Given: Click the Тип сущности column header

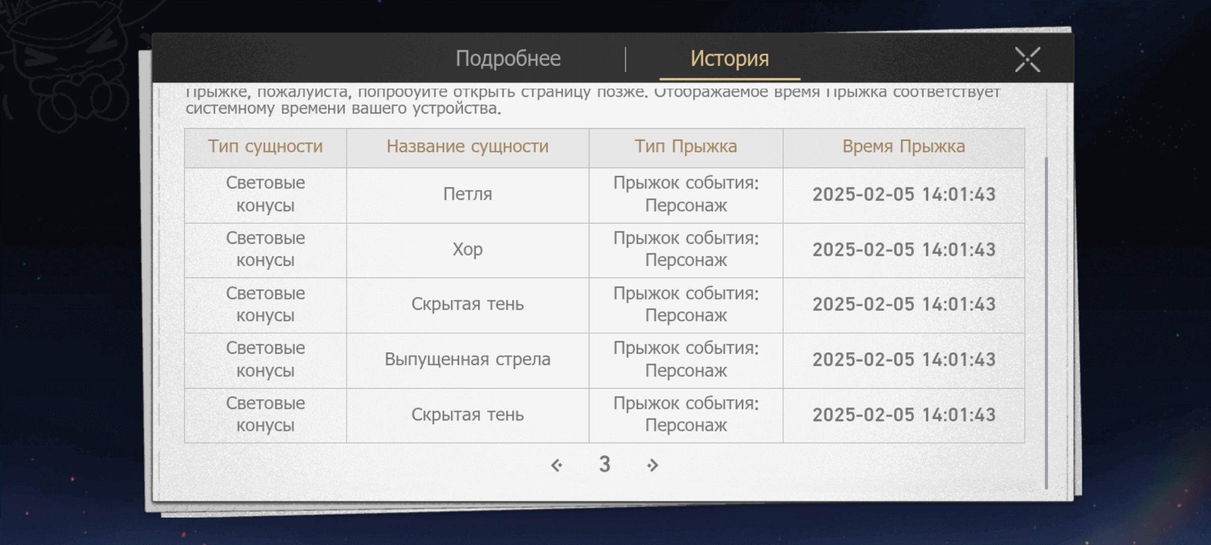Looking at the screenshot, I should [265, 147].
